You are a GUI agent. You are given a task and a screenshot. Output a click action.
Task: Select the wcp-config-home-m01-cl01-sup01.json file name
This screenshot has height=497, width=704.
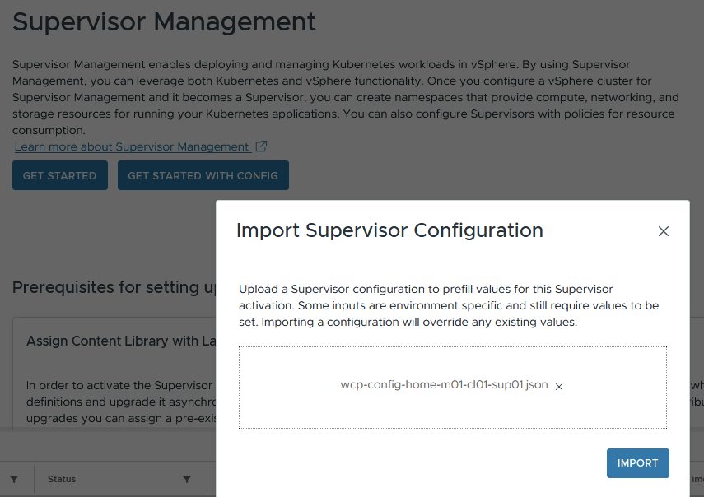(x=444, y=385)
